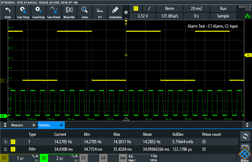The height and width of the screenshot is (162, 252).
Task: Click the C1 ground level marker
Action: coord(4,81)
